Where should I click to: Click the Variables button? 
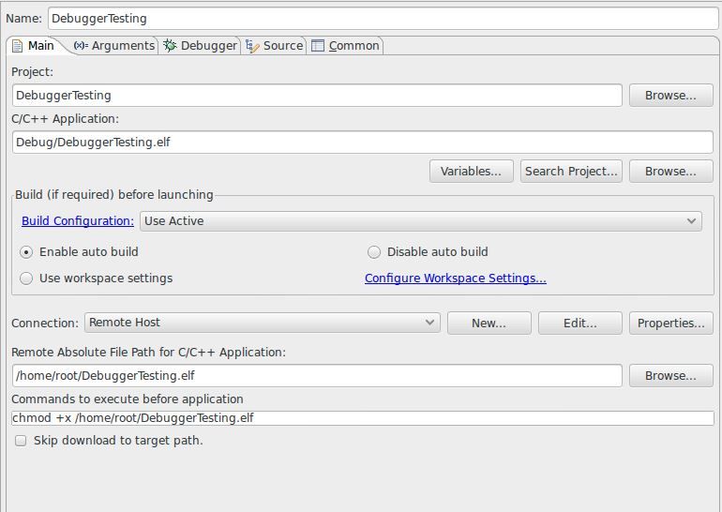(471, 172)
